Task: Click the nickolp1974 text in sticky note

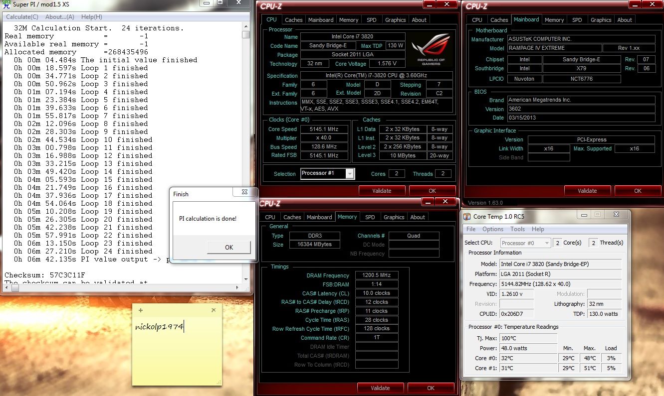Action: coord(160,327)
